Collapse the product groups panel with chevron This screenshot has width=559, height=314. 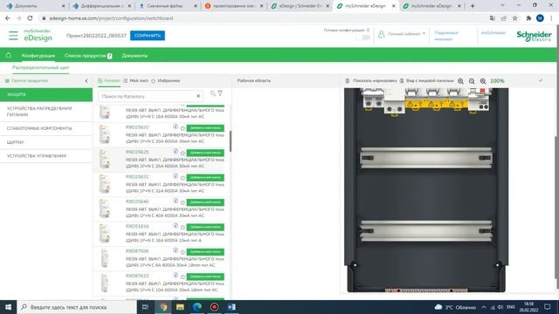tap(86, 81)
